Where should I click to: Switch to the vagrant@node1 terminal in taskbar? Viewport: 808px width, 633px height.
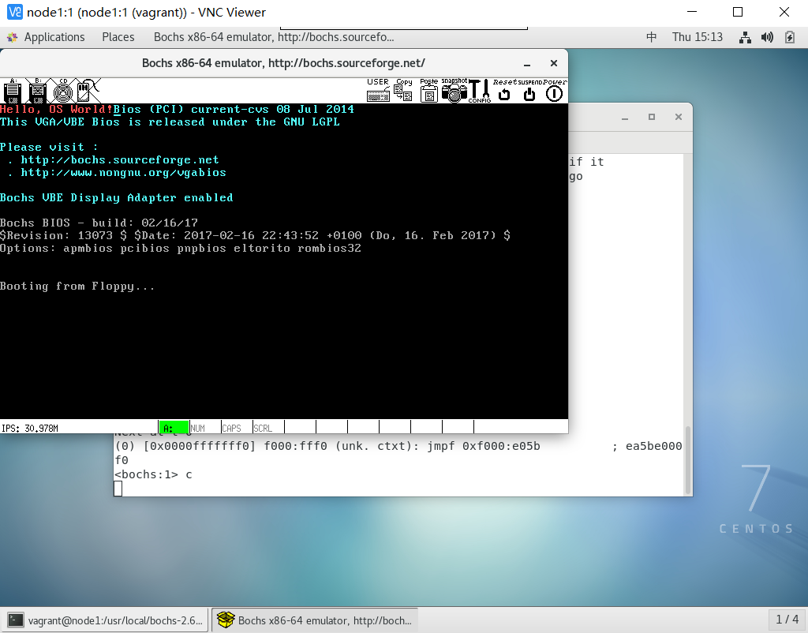pos(103,620)
